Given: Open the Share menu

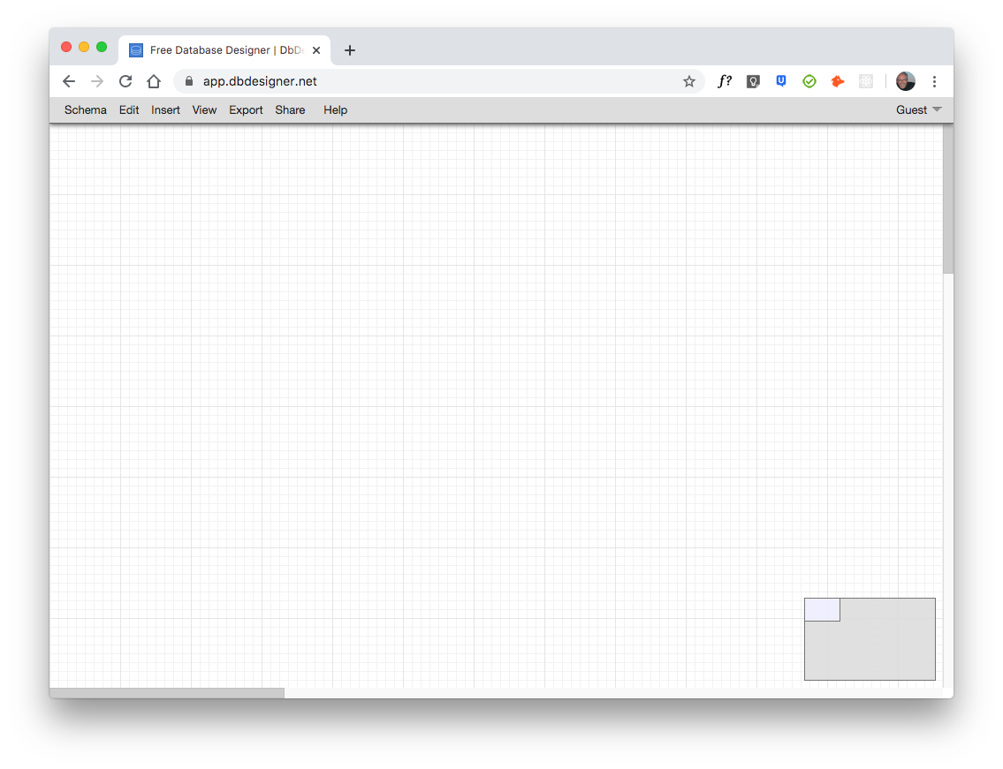Looking at the screenshot, I should pyautogui.click(x=290, y=110).
